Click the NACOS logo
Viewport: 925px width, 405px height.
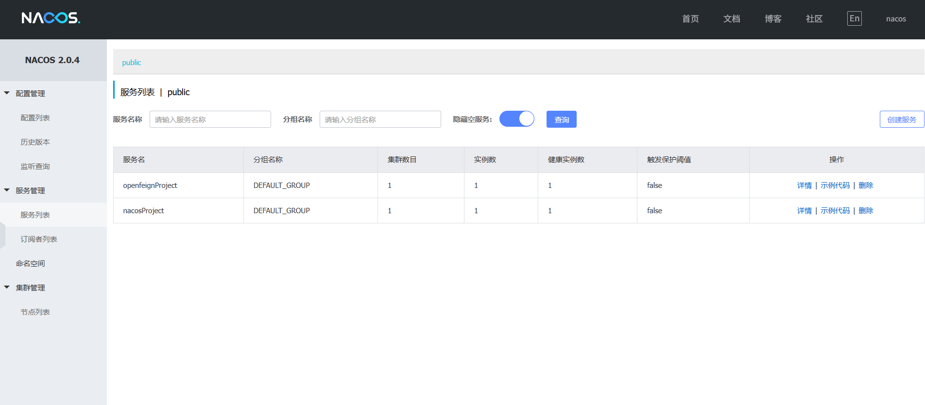click(51, 18)
